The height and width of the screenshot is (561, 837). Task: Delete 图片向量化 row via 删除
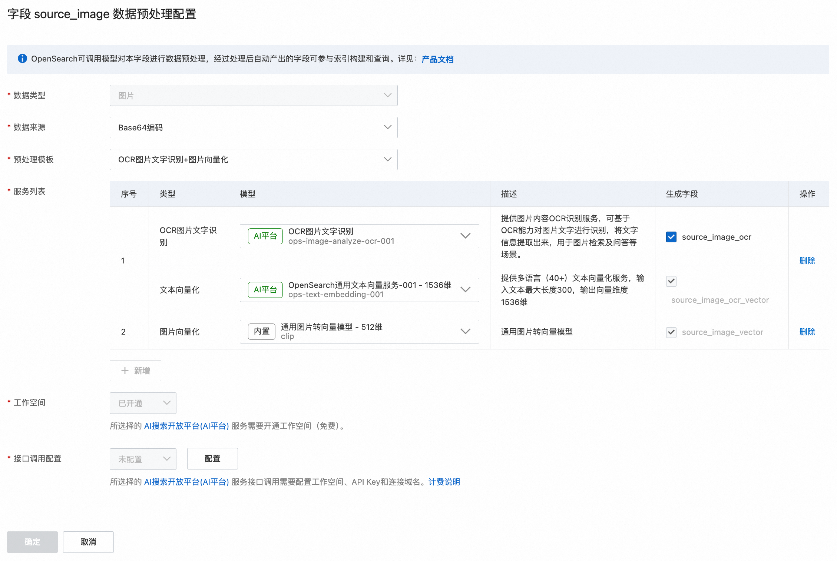tap(807, 332)
